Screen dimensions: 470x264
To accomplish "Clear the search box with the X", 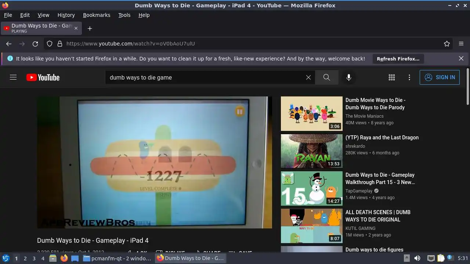I will (x=308, y=77).
